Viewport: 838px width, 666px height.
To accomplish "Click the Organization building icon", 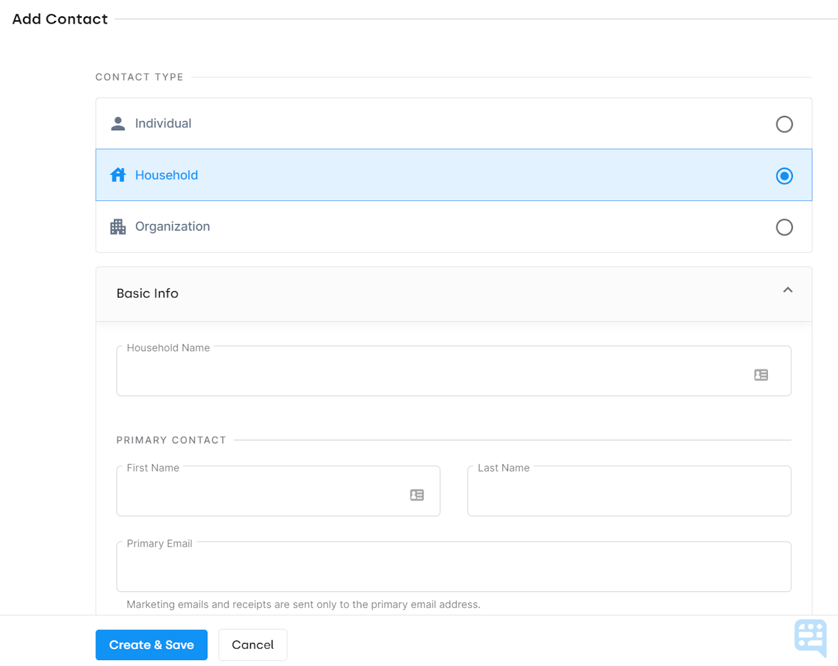I will click(118, 227).
